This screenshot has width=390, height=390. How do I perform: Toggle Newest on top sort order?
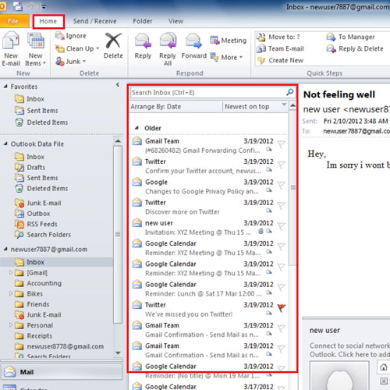(x=255, y=107)
